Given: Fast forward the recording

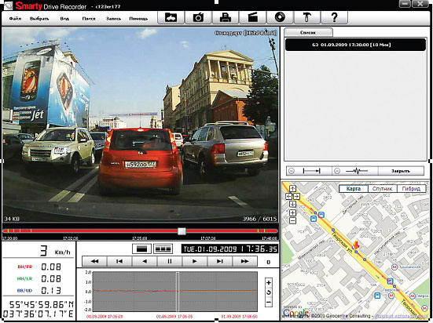Looking at the screenshot, I should (x=244, y=261).
